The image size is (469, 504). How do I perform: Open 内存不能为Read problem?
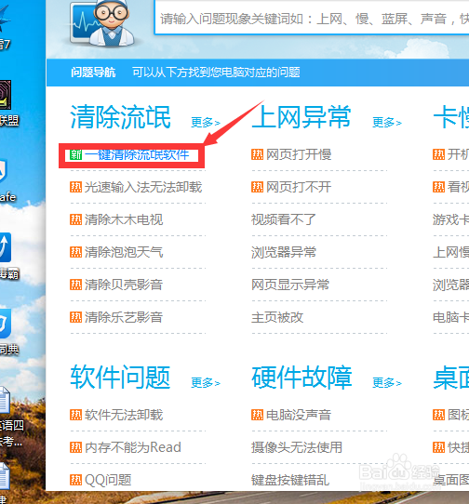coord(133,447)
